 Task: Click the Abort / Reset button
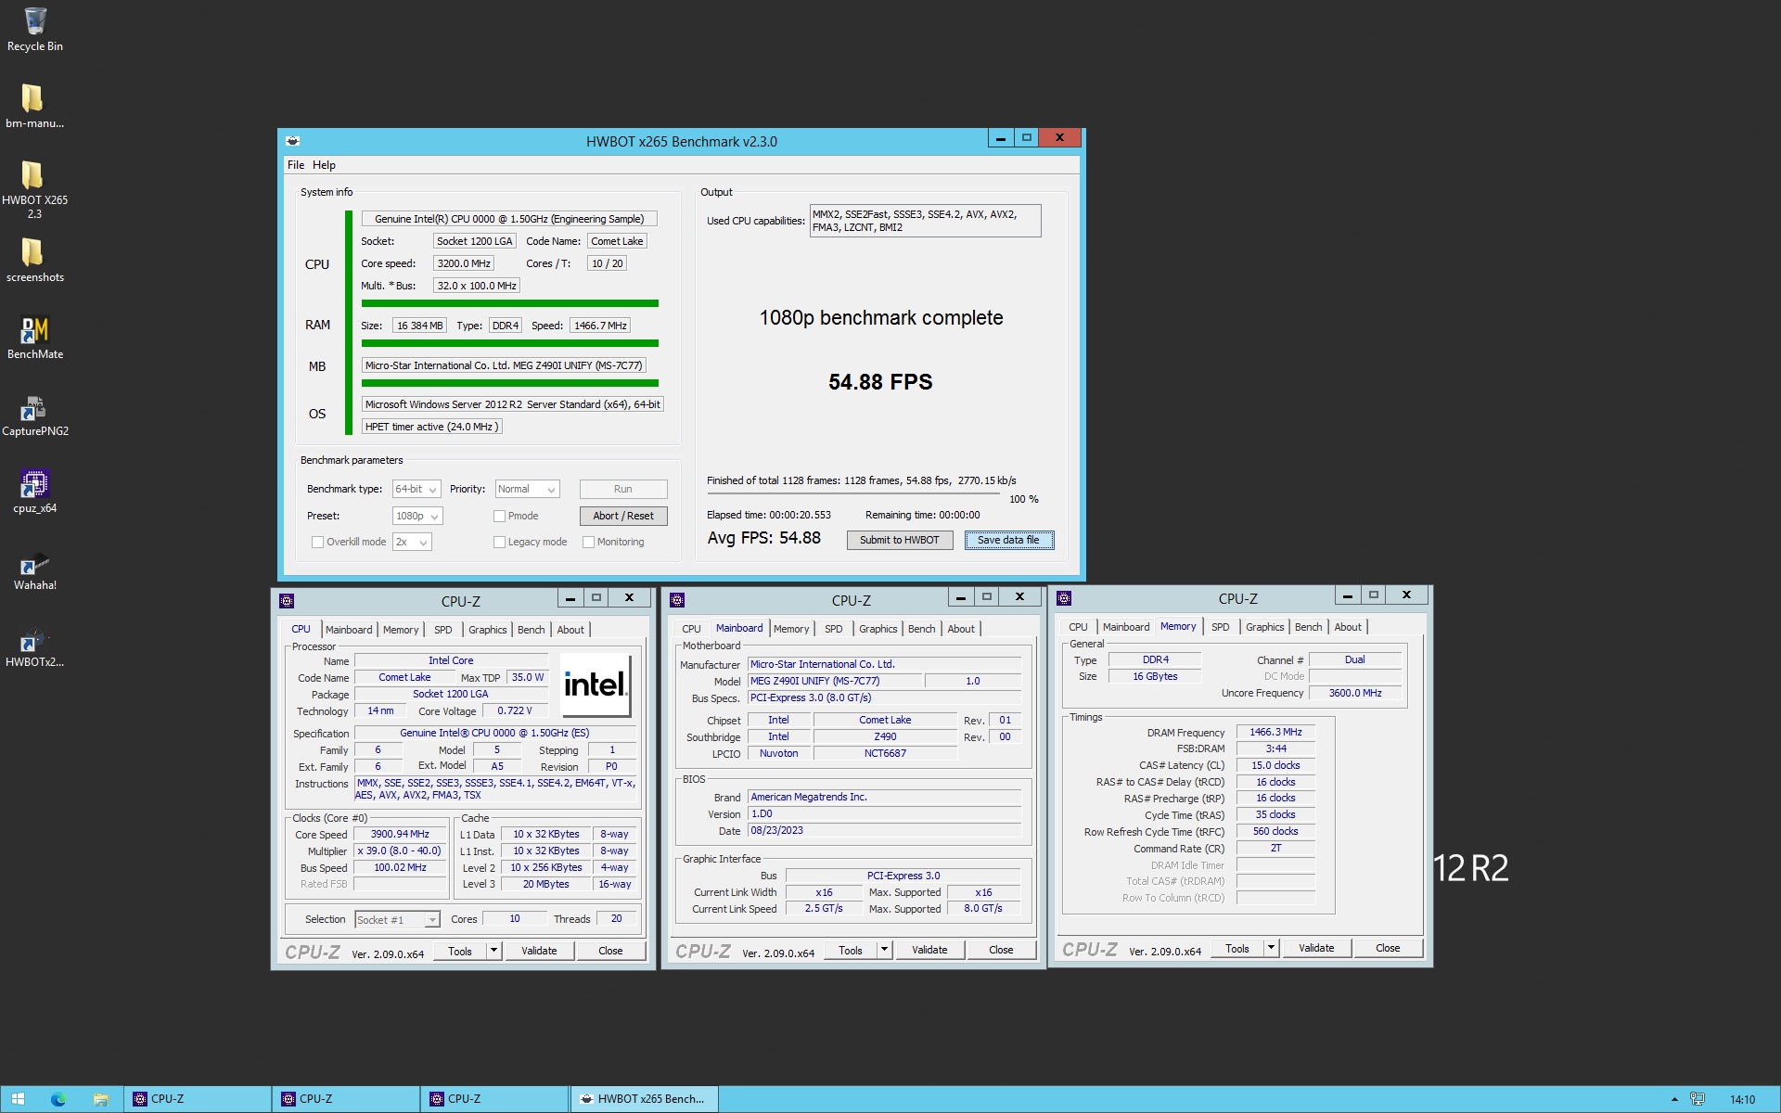(x=623, y=516)
